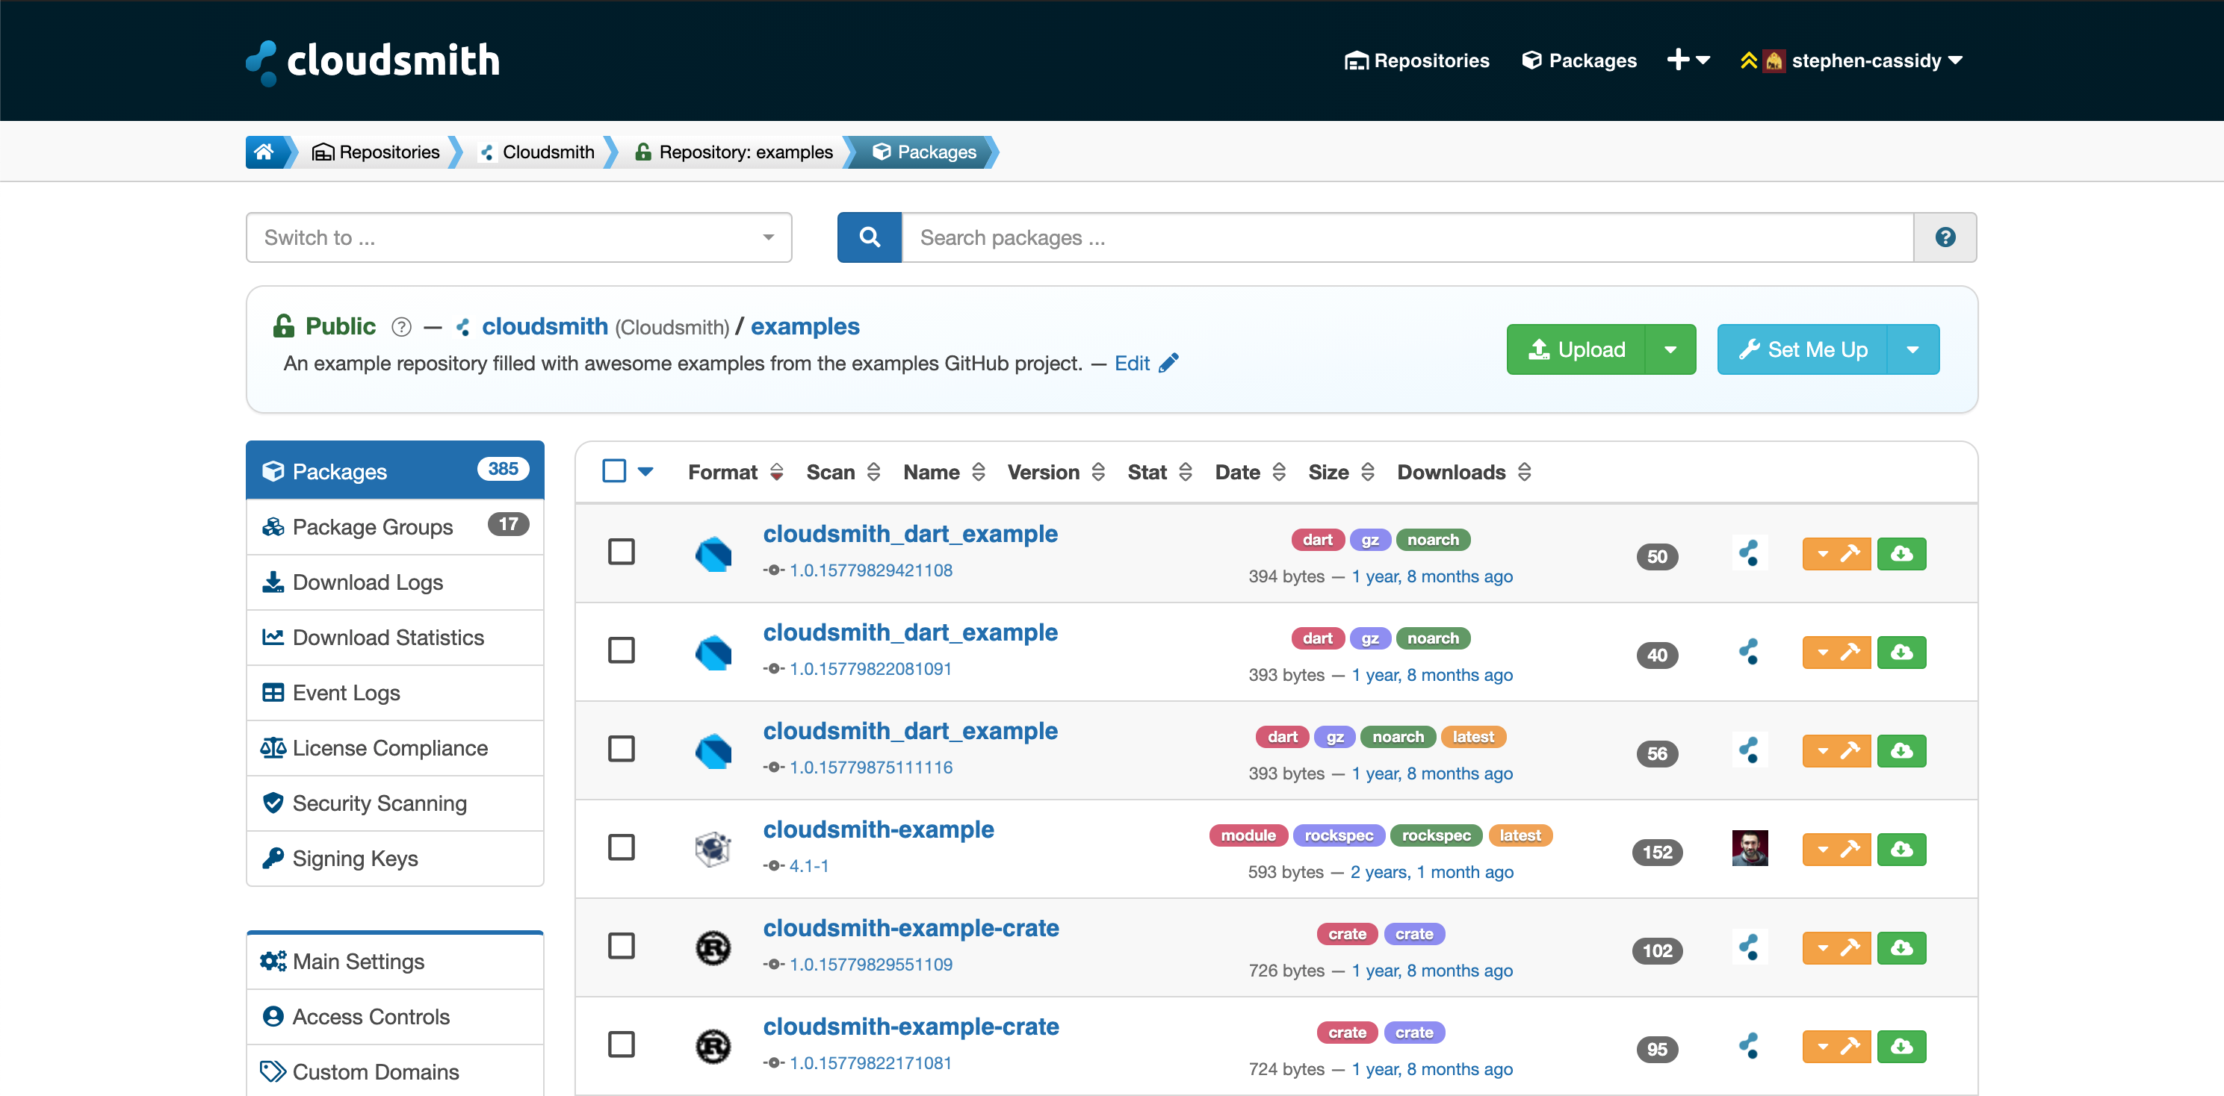The width and height of the screenshot is (2224, 1096).
Task: Toggle the select-all checkbox in table header
Action: click(x=614, y=471)
